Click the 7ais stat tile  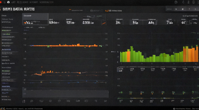coord(170,22)
